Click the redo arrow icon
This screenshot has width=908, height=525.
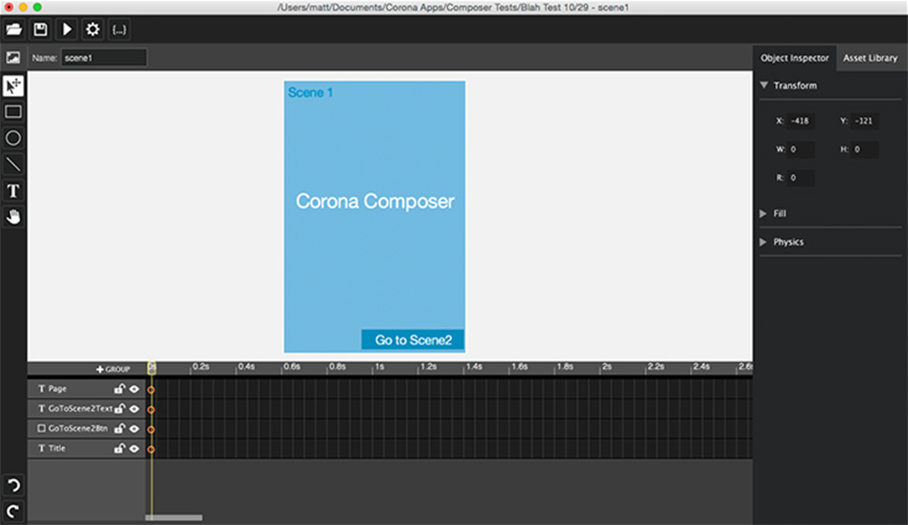tap(14, 511)
